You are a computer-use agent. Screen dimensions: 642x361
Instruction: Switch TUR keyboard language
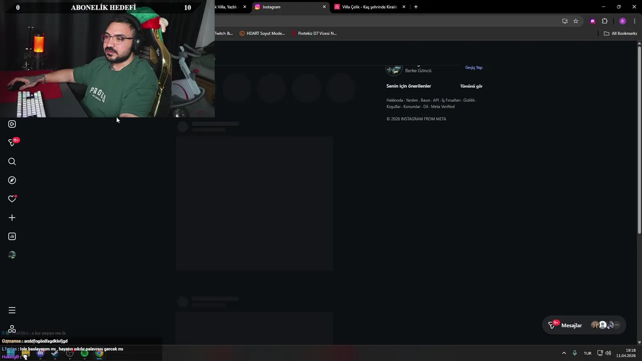pyautogui.click(x=587, y=353)
